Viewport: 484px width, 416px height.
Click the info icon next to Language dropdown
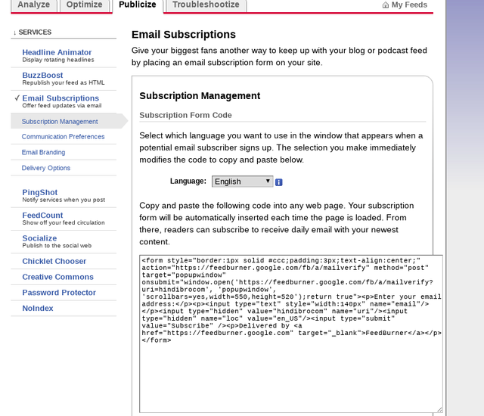coord(278,182)
